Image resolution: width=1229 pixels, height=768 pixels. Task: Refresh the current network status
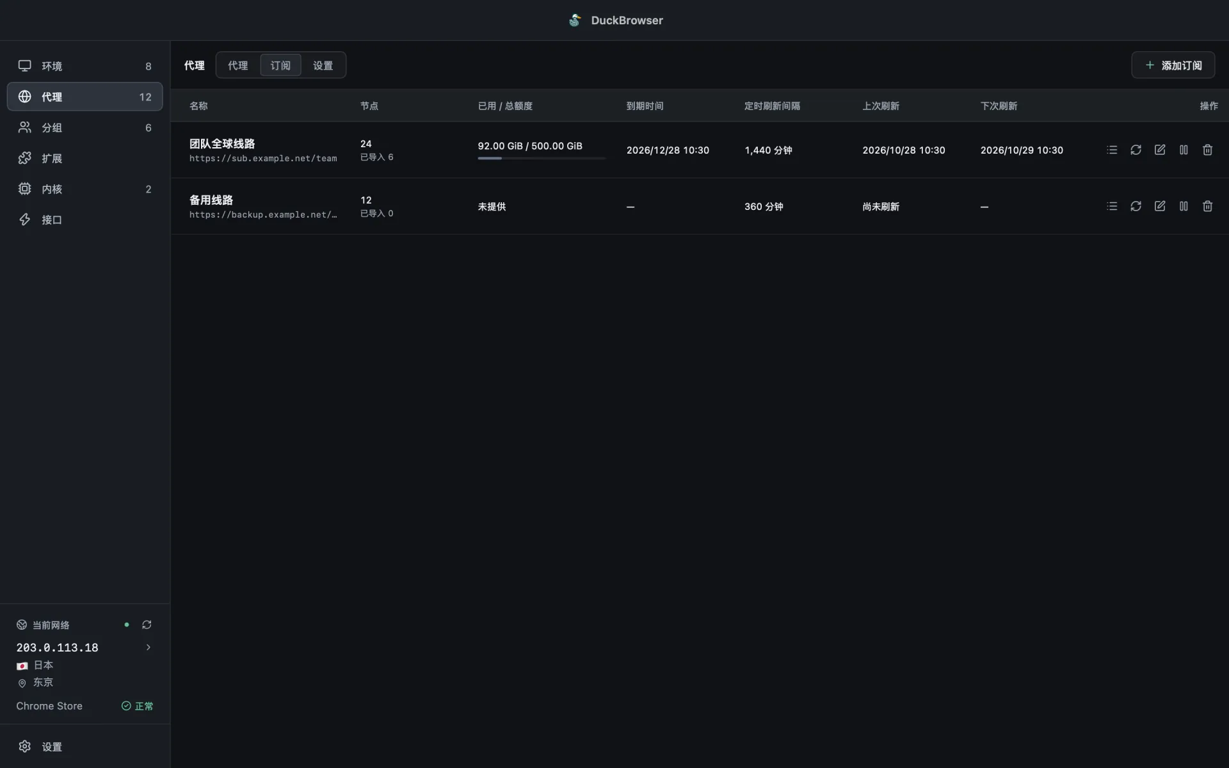pyautogui.click(x=147, y=625)
